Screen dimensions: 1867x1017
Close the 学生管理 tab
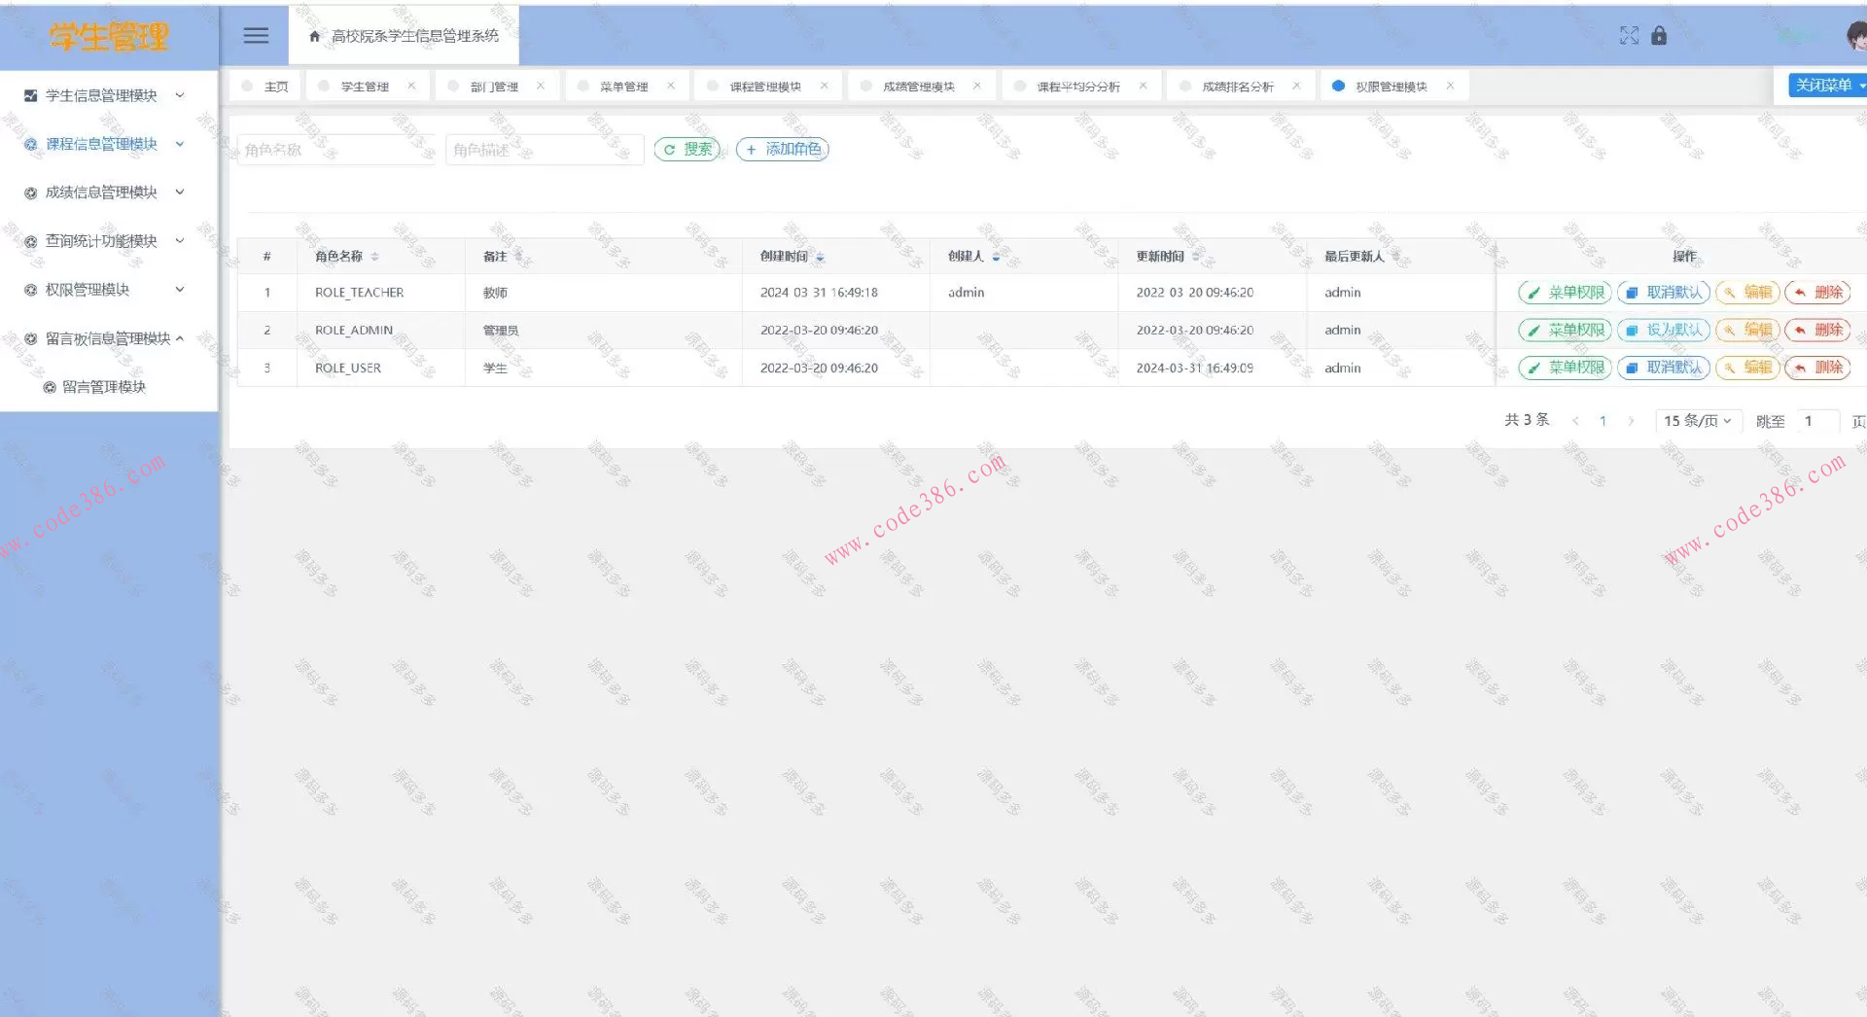click(411, 86)
